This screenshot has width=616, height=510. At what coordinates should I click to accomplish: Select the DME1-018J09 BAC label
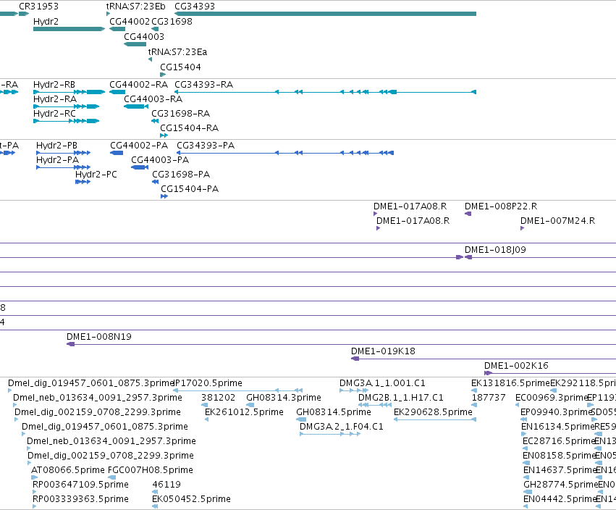(x=495, y=250)
